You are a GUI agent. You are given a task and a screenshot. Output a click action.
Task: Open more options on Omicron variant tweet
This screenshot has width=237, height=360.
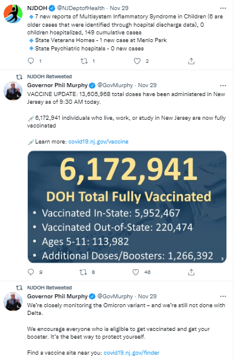223,297
